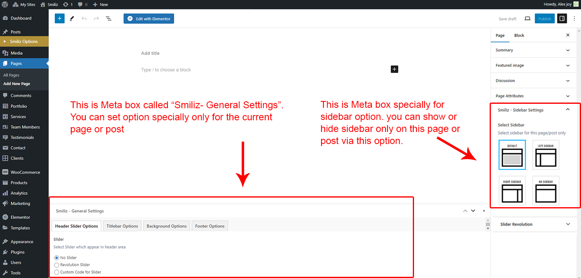Click the Publish button
This screenshot has width=581, height=278.
click(x=544, y=19)
